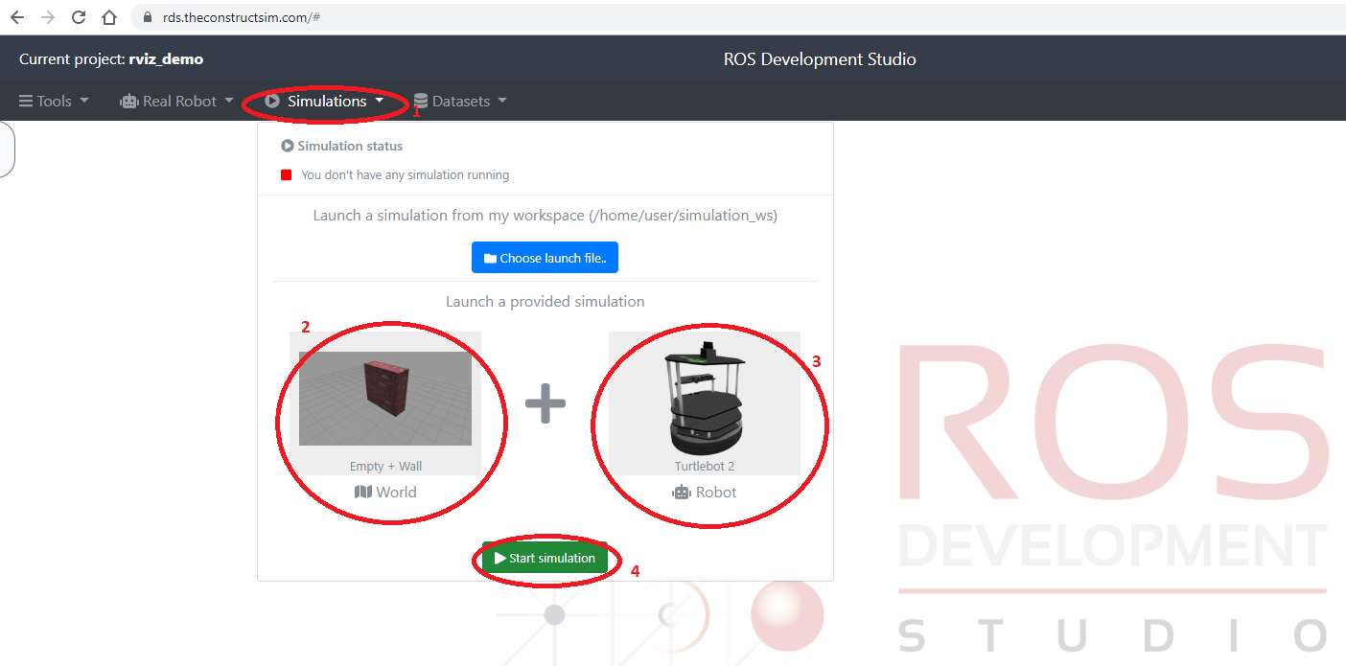Click the robot icon beside Real Robot
Viewport: 1346px width, 666px height.
[129, 102]
